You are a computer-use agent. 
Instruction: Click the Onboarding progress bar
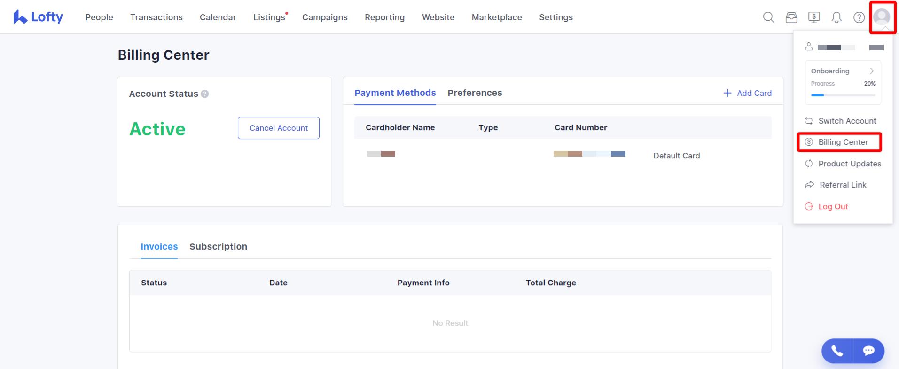[843, 95]
